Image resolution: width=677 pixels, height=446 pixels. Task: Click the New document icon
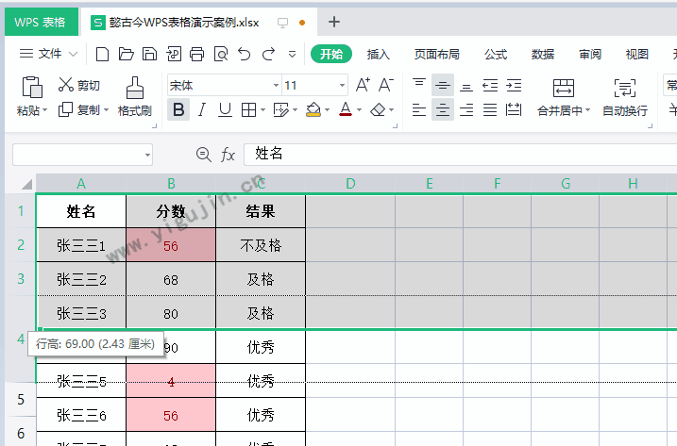pos(102,55)
